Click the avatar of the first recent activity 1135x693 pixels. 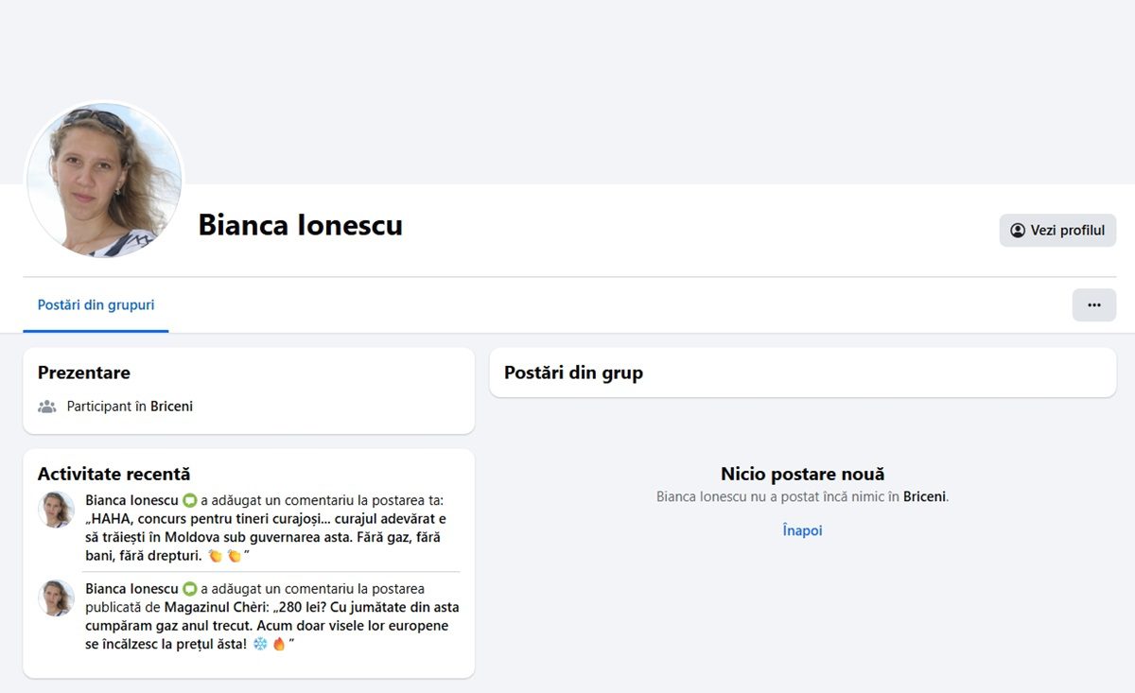click(56, 510)
